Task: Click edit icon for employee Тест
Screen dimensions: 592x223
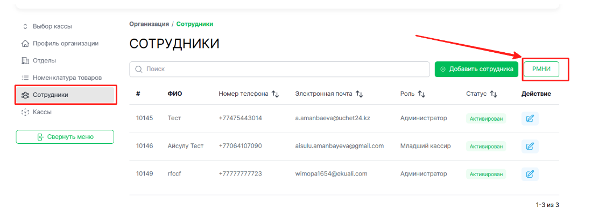Action: tap(530, 119)
